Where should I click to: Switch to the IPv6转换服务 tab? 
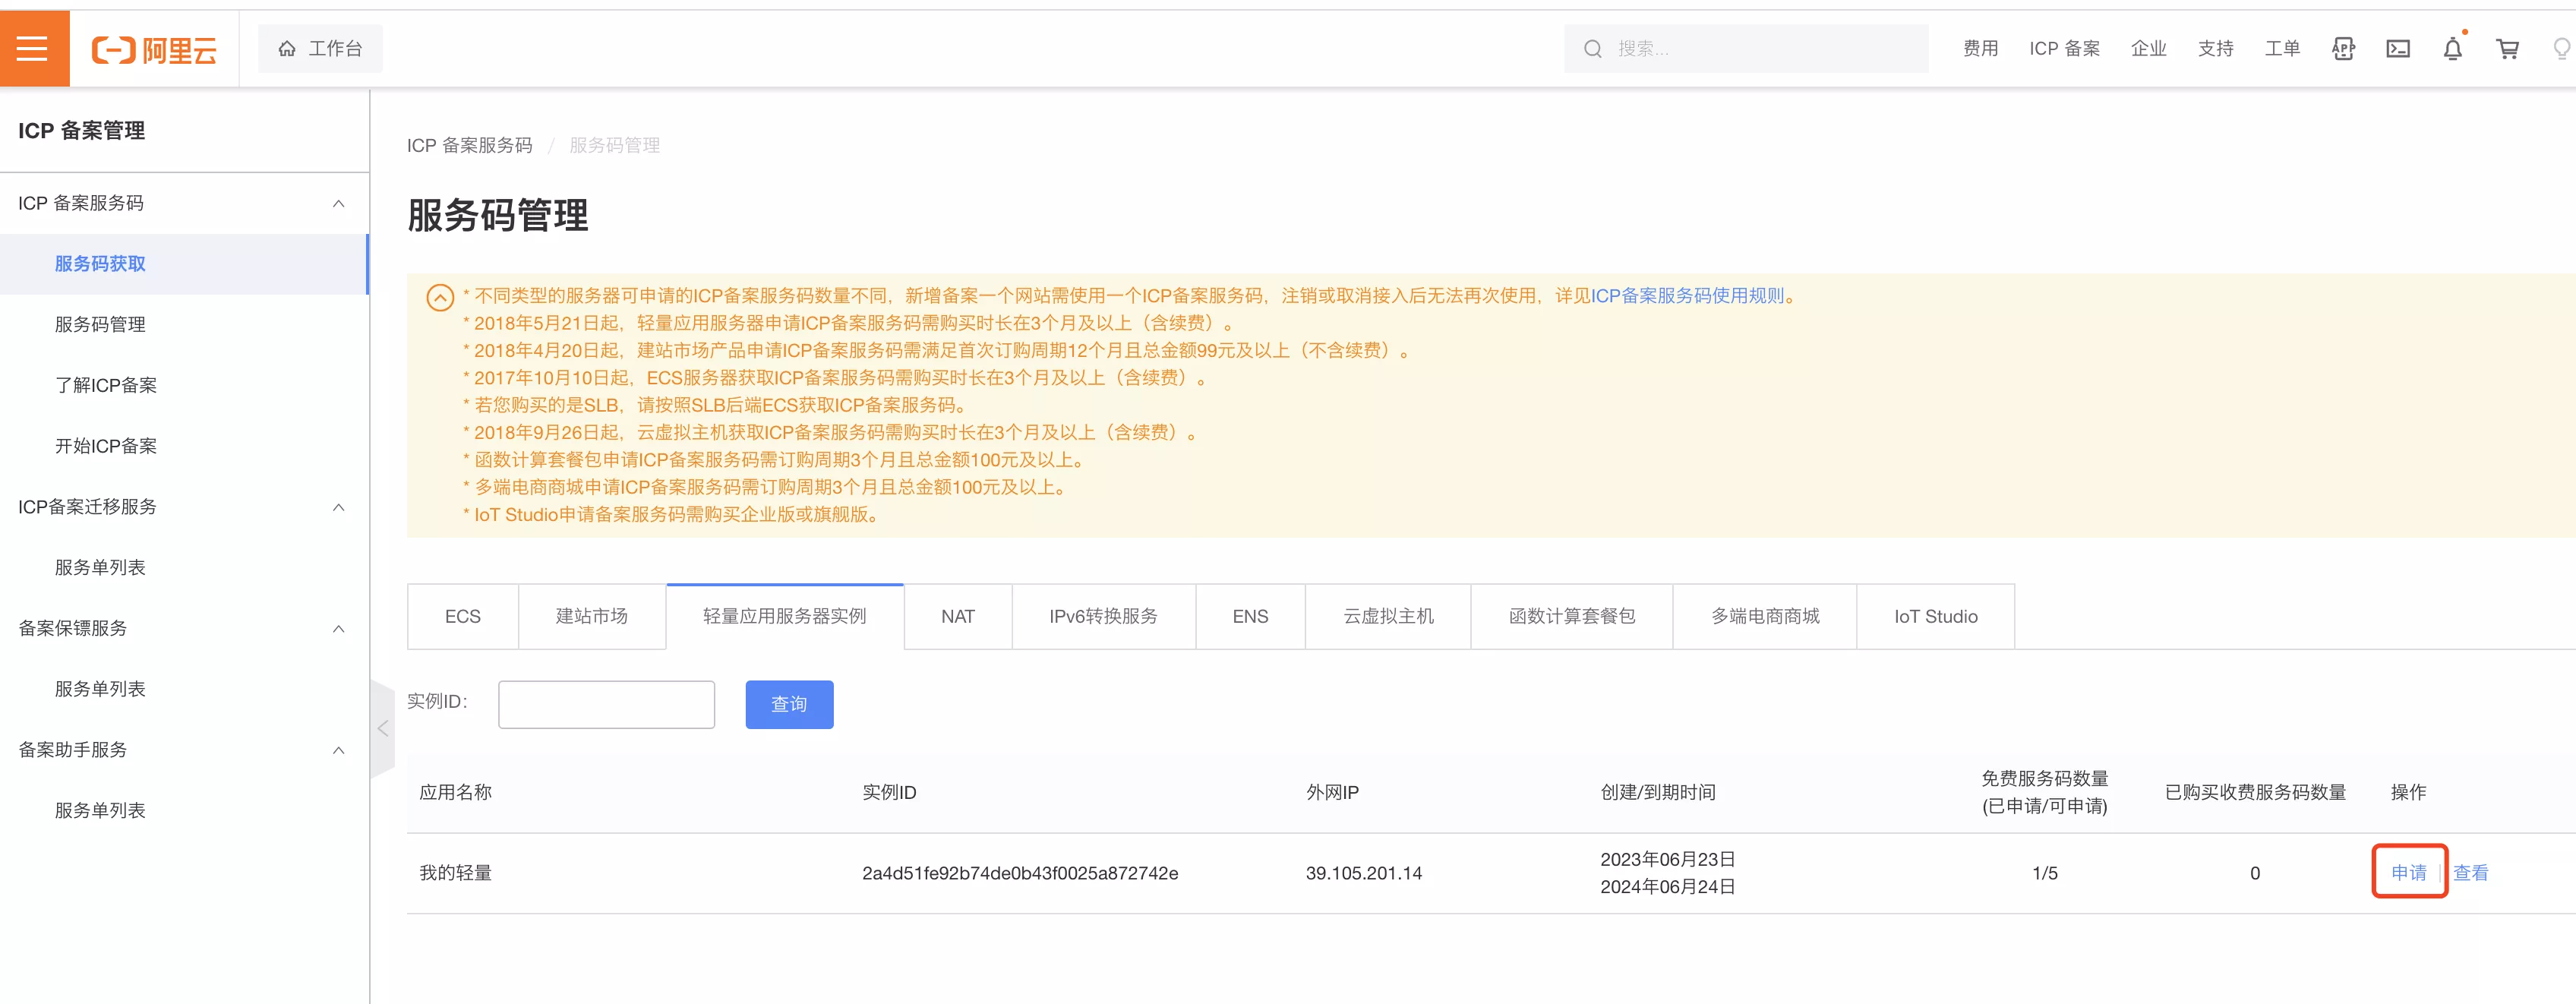(x=1104, y=617)
